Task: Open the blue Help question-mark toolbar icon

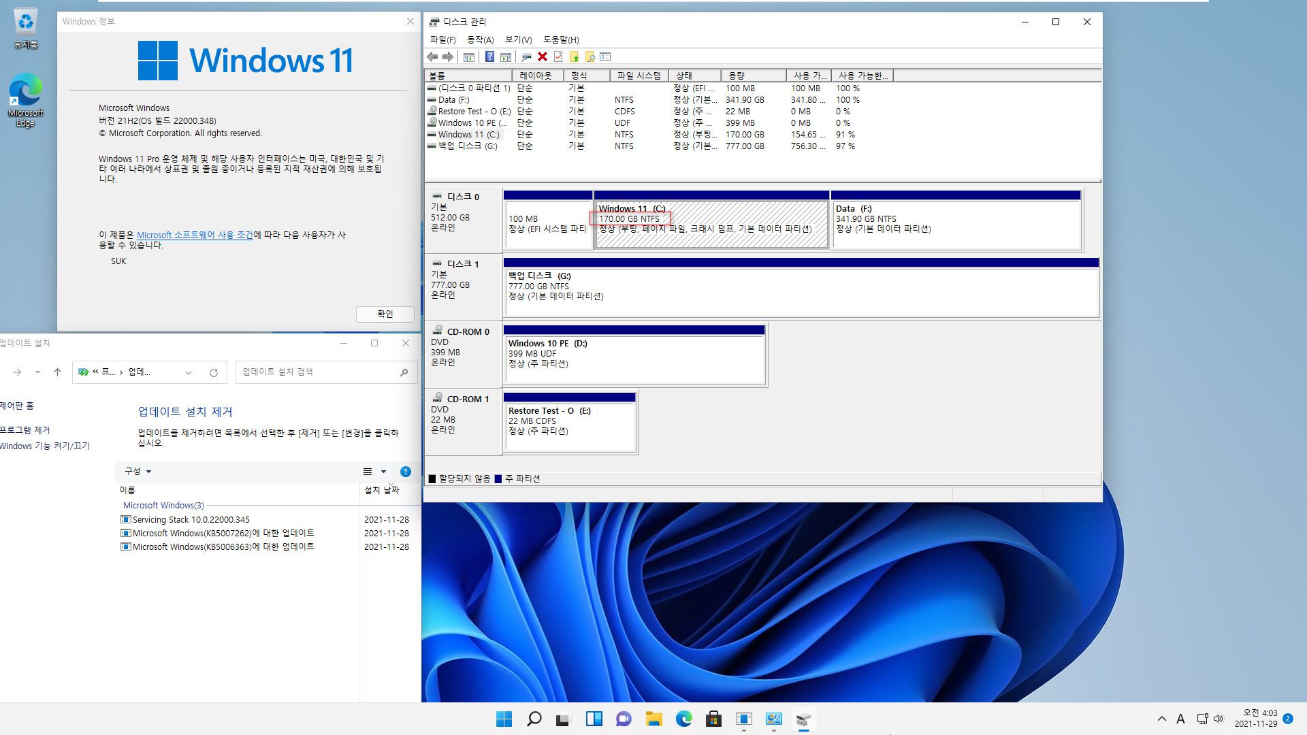Action: tap(489, 56)
